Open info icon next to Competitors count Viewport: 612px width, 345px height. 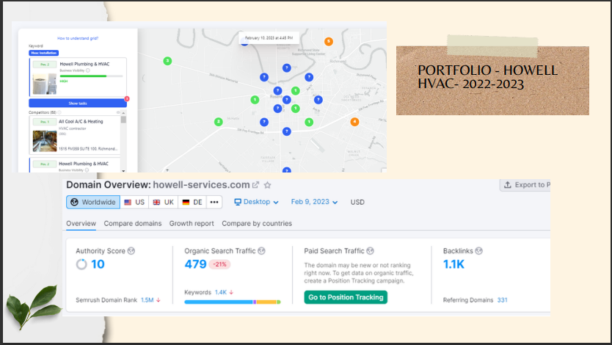[59, 112]
